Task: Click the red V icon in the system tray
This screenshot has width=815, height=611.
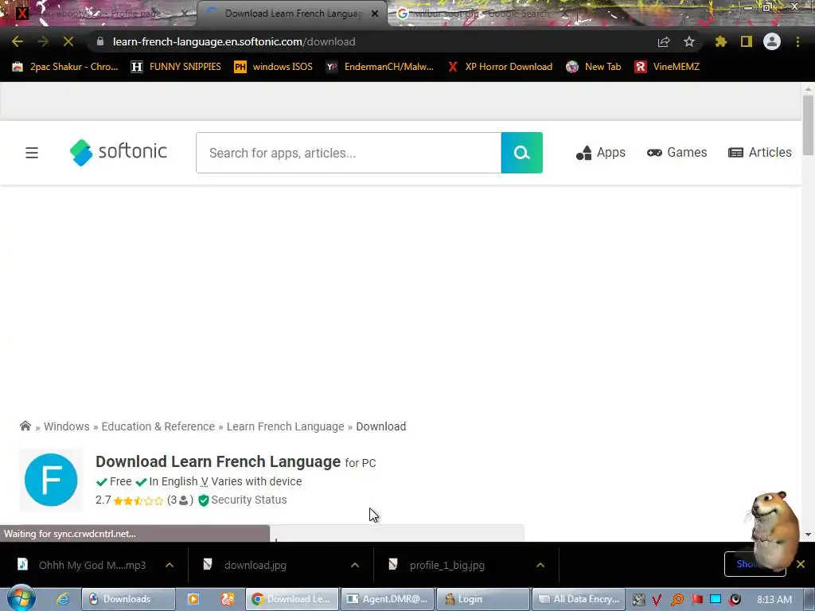Action: [x=657, y=600]
